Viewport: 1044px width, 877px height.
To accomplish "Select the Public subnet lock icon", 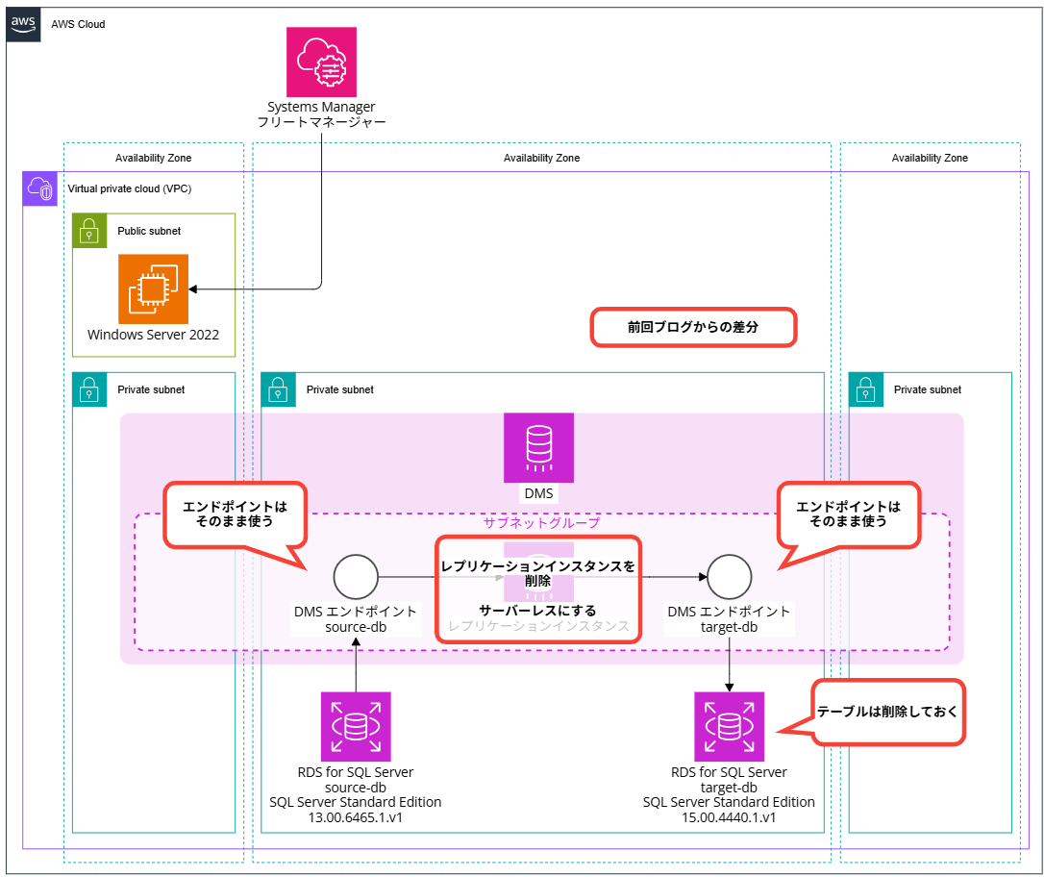I will pyautogui.click(x=89, y=231).
